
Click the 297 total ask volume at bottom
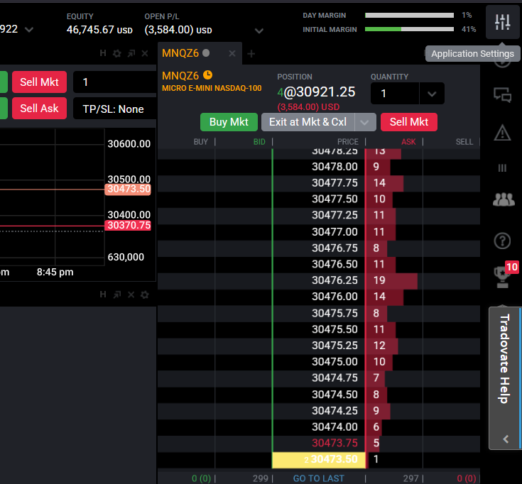[x=410, y=478]
